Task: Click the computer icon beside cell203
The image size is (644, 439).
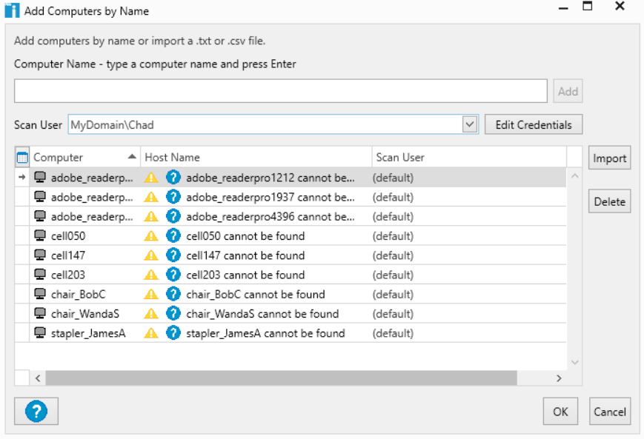Action: coord(40,274)
